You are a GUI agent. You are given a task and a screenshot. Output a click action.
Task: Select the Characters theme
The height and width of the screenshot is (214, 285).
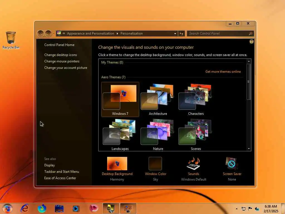pyautogui.click(x=196, y=99)
